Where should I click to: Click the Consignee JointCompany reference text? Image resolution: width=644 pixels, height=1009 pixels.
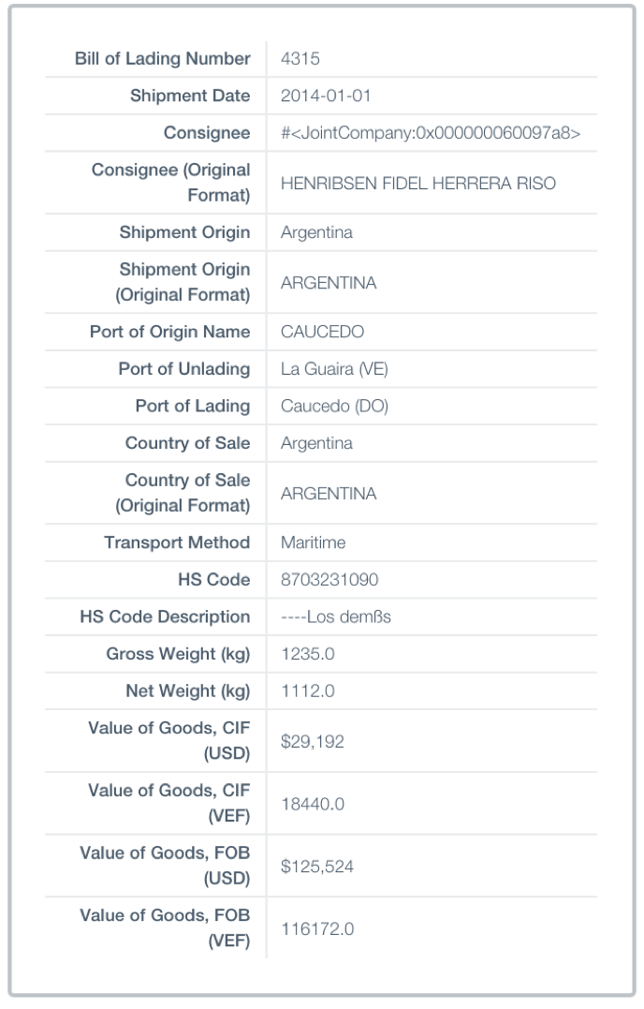click(431, 133)
